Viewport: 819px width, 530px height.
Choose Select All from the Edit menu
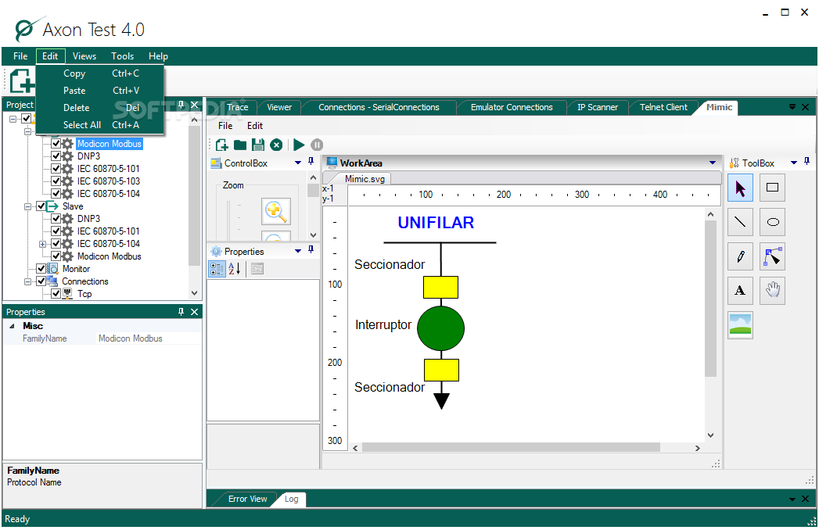point(101,125)
